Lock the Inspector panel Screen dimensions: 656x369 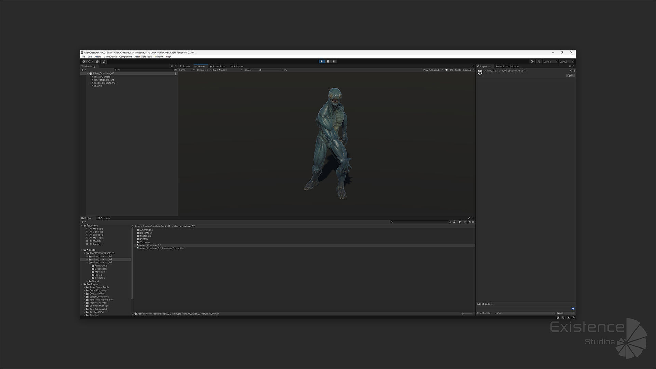[570, 66]
